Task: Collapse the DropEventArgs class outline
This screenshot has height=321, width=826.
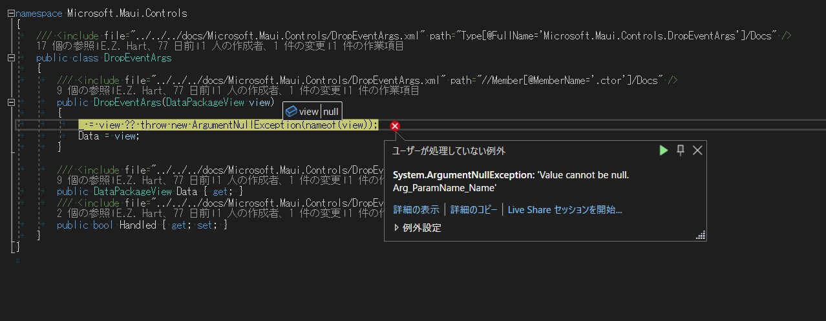Action: pyautogui.click(x=11, y=58)
